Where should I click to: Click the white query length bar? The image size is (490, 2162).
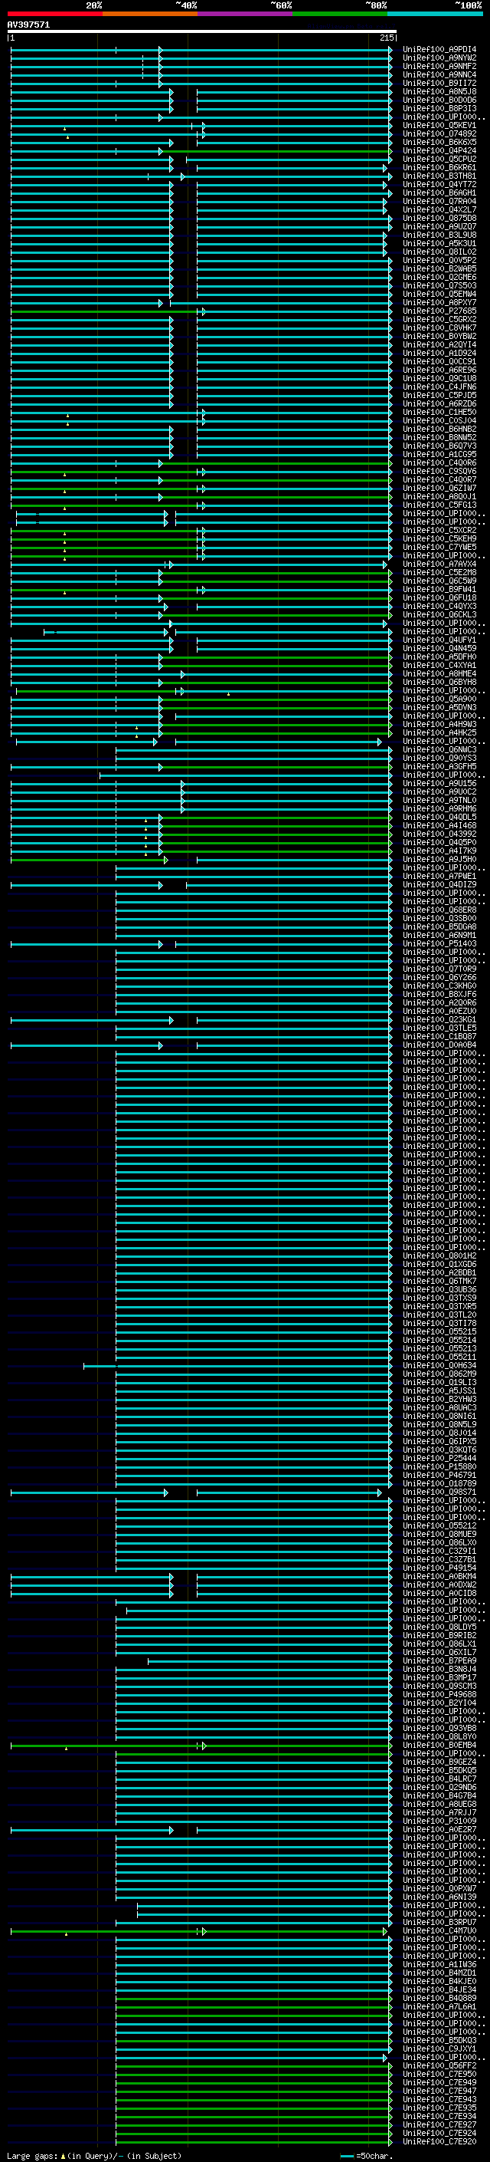tap(202, 31)
